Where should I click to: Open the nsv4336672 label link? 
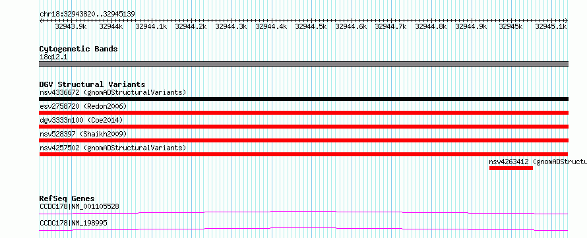pyautogui.click(x=113, y=92)
